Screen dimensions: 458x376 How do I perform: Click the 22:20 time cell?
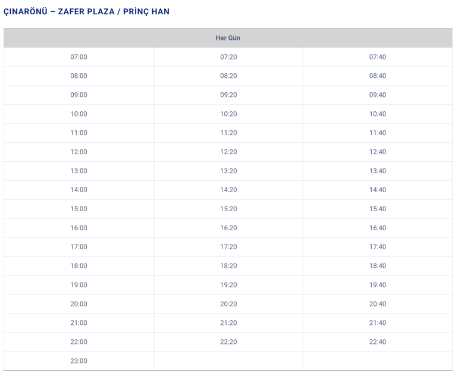(x=228, y=342)
